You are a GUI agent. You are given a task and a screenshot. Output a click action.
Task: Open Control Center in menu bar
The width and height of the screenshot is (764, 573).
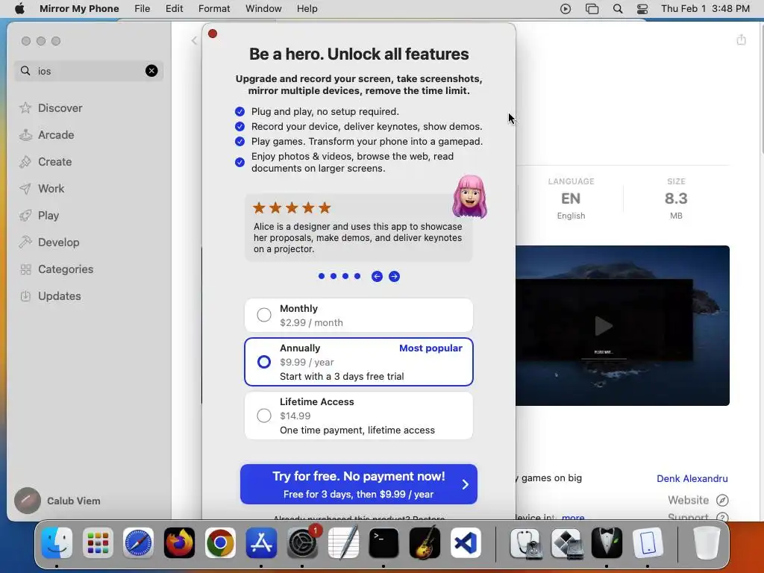642,9
